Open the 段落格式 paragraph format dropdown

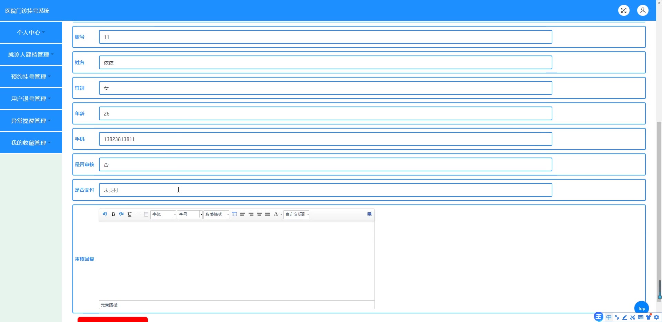[217, 214]
